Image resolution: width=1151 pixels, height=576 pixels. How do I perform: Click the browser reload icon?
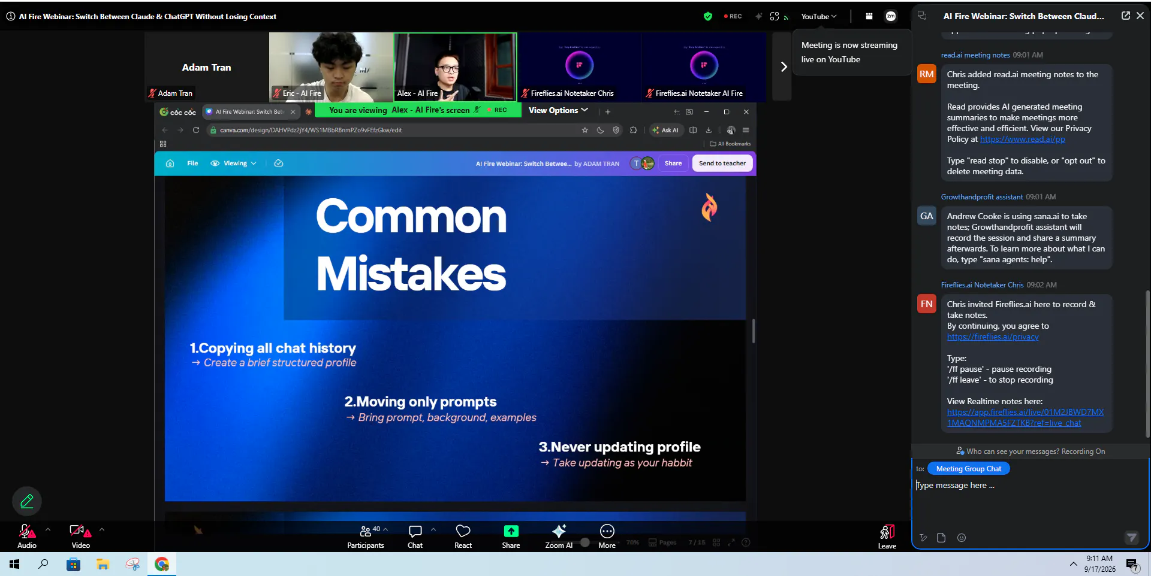196,130
